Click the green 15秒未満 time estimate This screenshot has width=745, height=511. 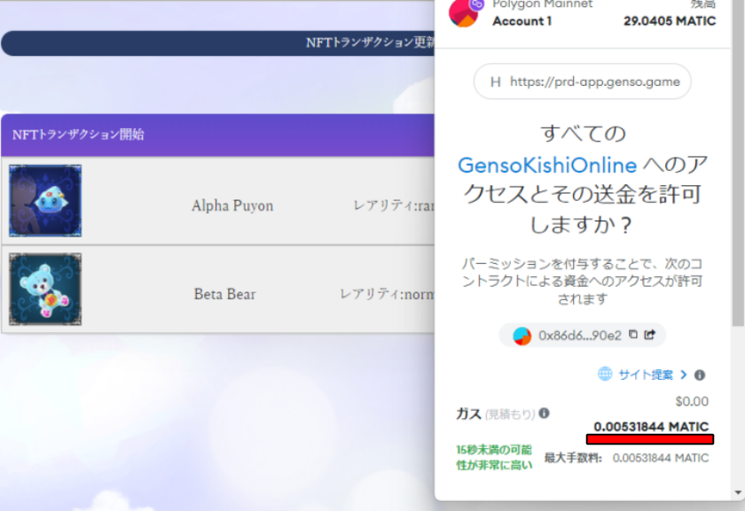494,457
